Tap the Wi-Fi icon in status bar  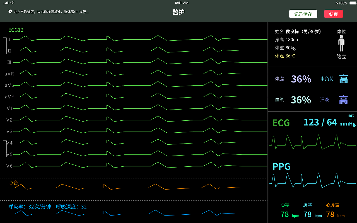point(12,3)
